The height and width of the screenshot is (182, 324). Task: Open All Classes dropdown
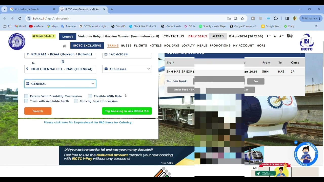[127, 69]
